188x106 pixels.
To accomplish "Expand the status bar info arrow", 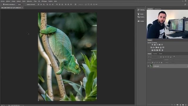I will pyautogui.click(x=23, y=105).
